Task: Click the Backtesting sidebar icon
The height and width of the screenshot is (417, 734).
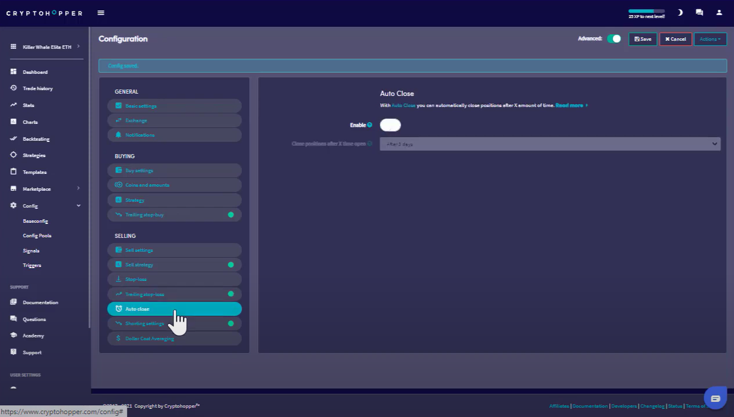Action: click(13, 139)
